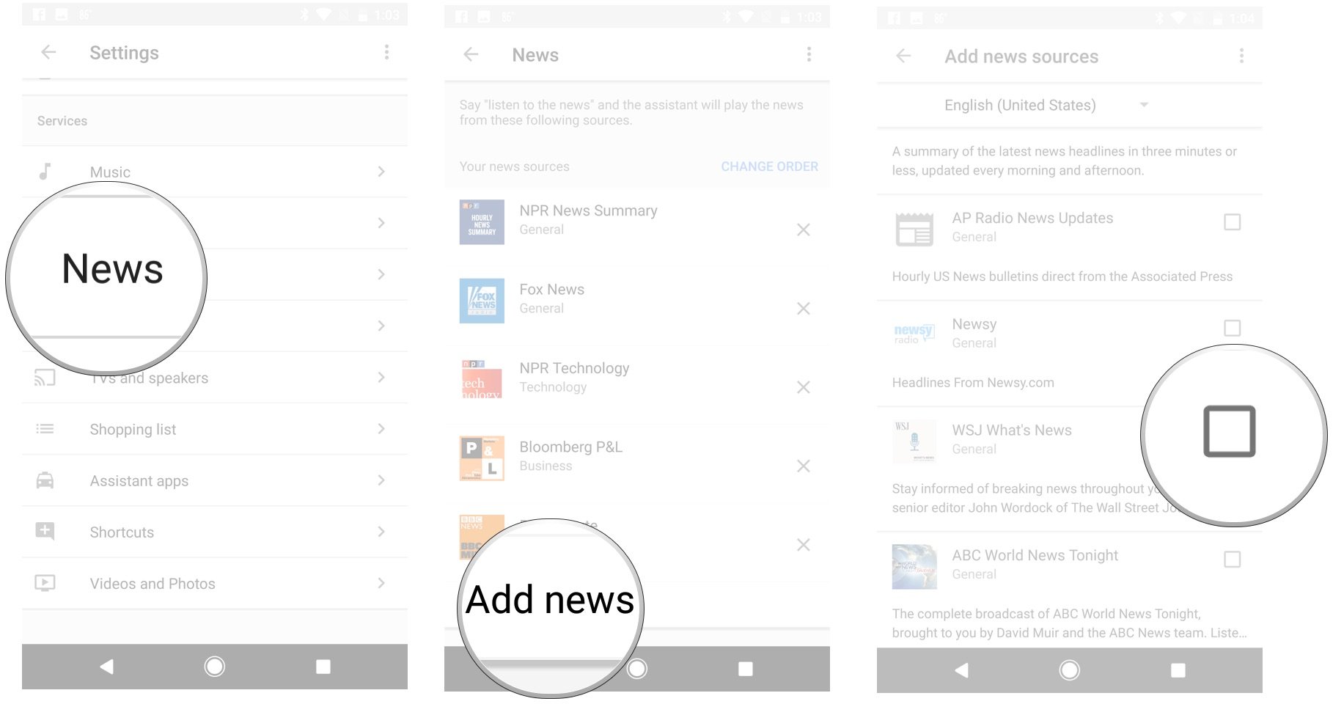
Task: Tap the Shortcuts plus-bubble icon
Action: [x=45, y=531]
